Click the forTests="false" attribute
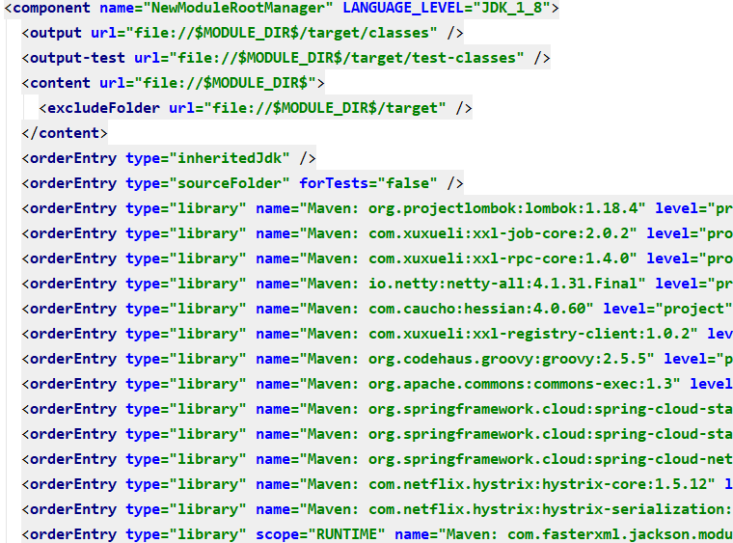The height and width of the screenshot is (543, 733). point(367,183)
